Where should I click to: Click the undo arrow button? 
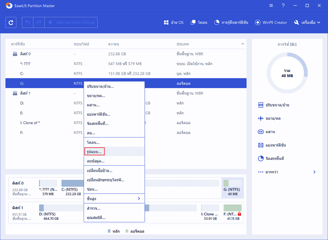coord(28,22)
